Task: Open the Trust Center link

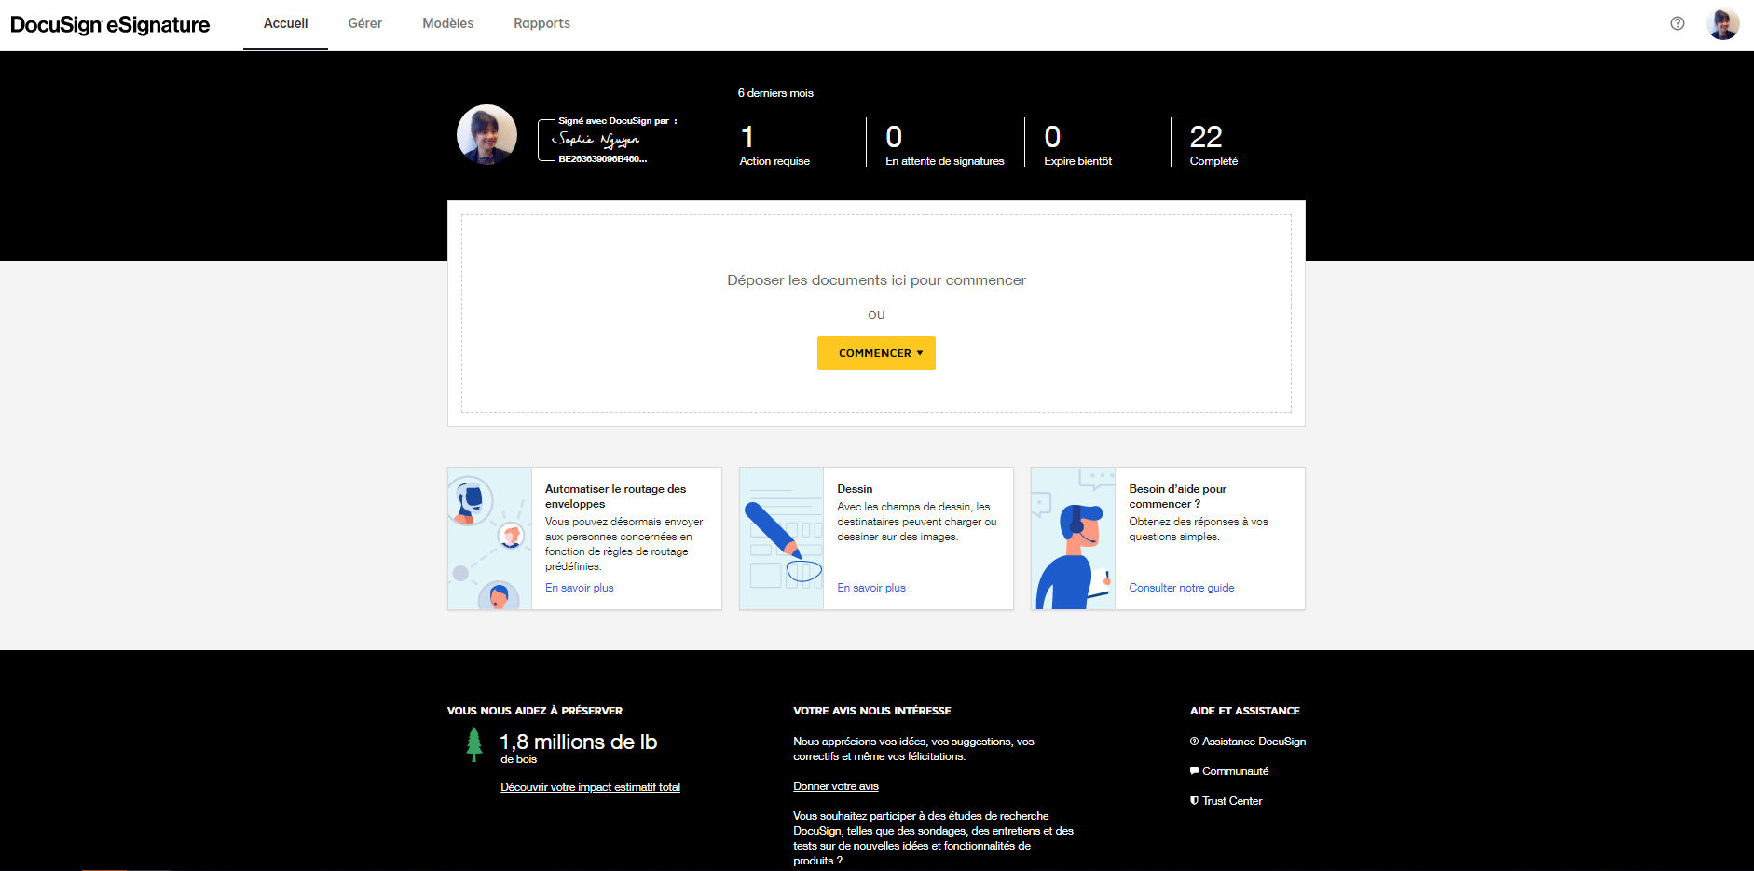Action: (1226, 801)
